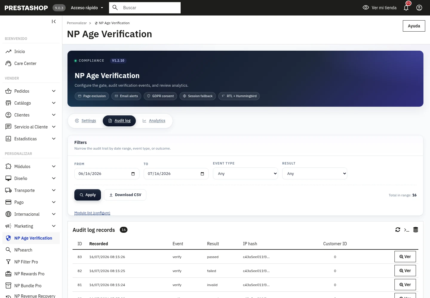Screen dimensions: 430x298
Task: Open the From date calendar picker
Action: coord(133,174)
